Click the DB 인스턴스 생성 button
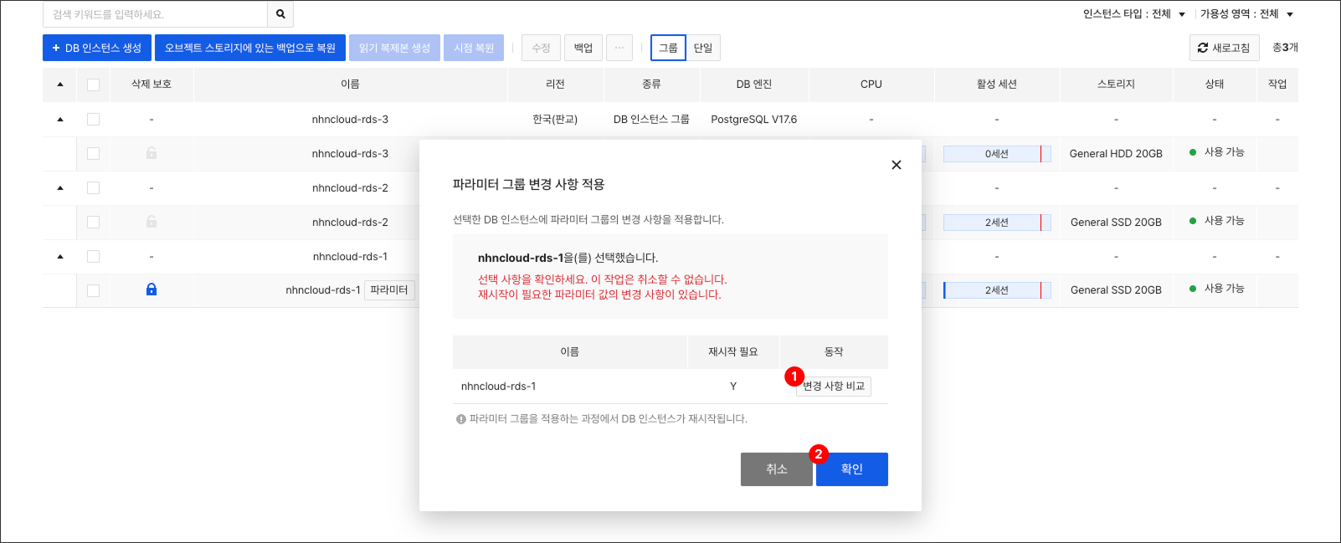The height and width of the screenshot is (543, 1341). tap(97, 48)
